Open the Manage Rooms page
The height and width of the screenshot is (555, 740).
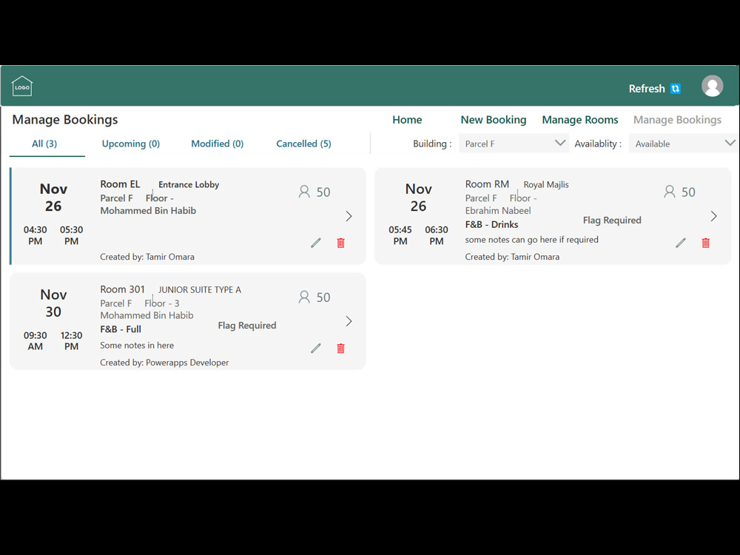click(580, 119)
